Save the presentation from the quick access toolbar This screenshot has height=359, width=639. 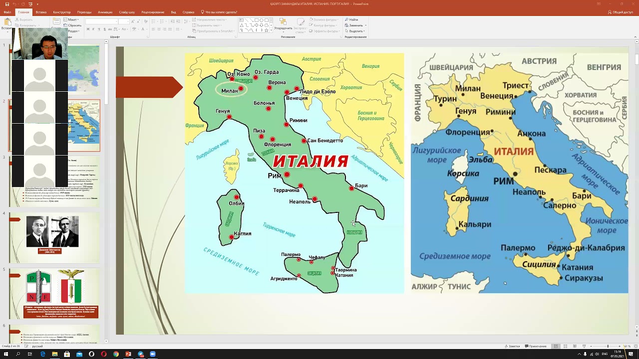(x=7, y=4)
